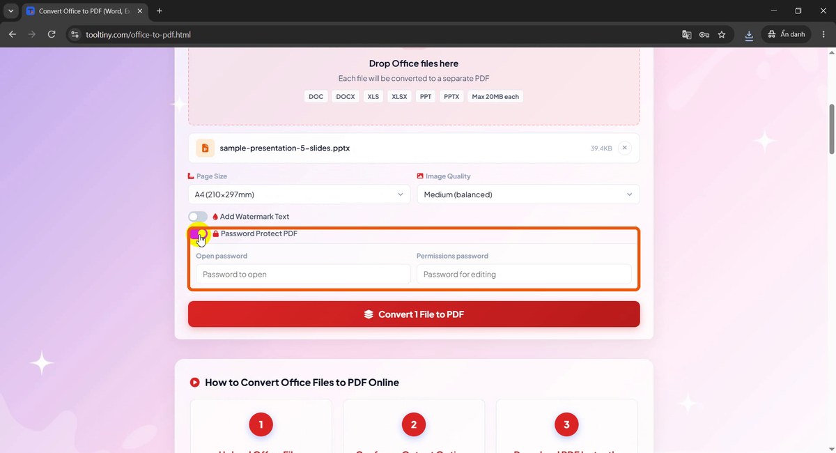This screenshot has height=453, width=836.
Task: Click the step 3 circle icon
Action: coord(566,424)
